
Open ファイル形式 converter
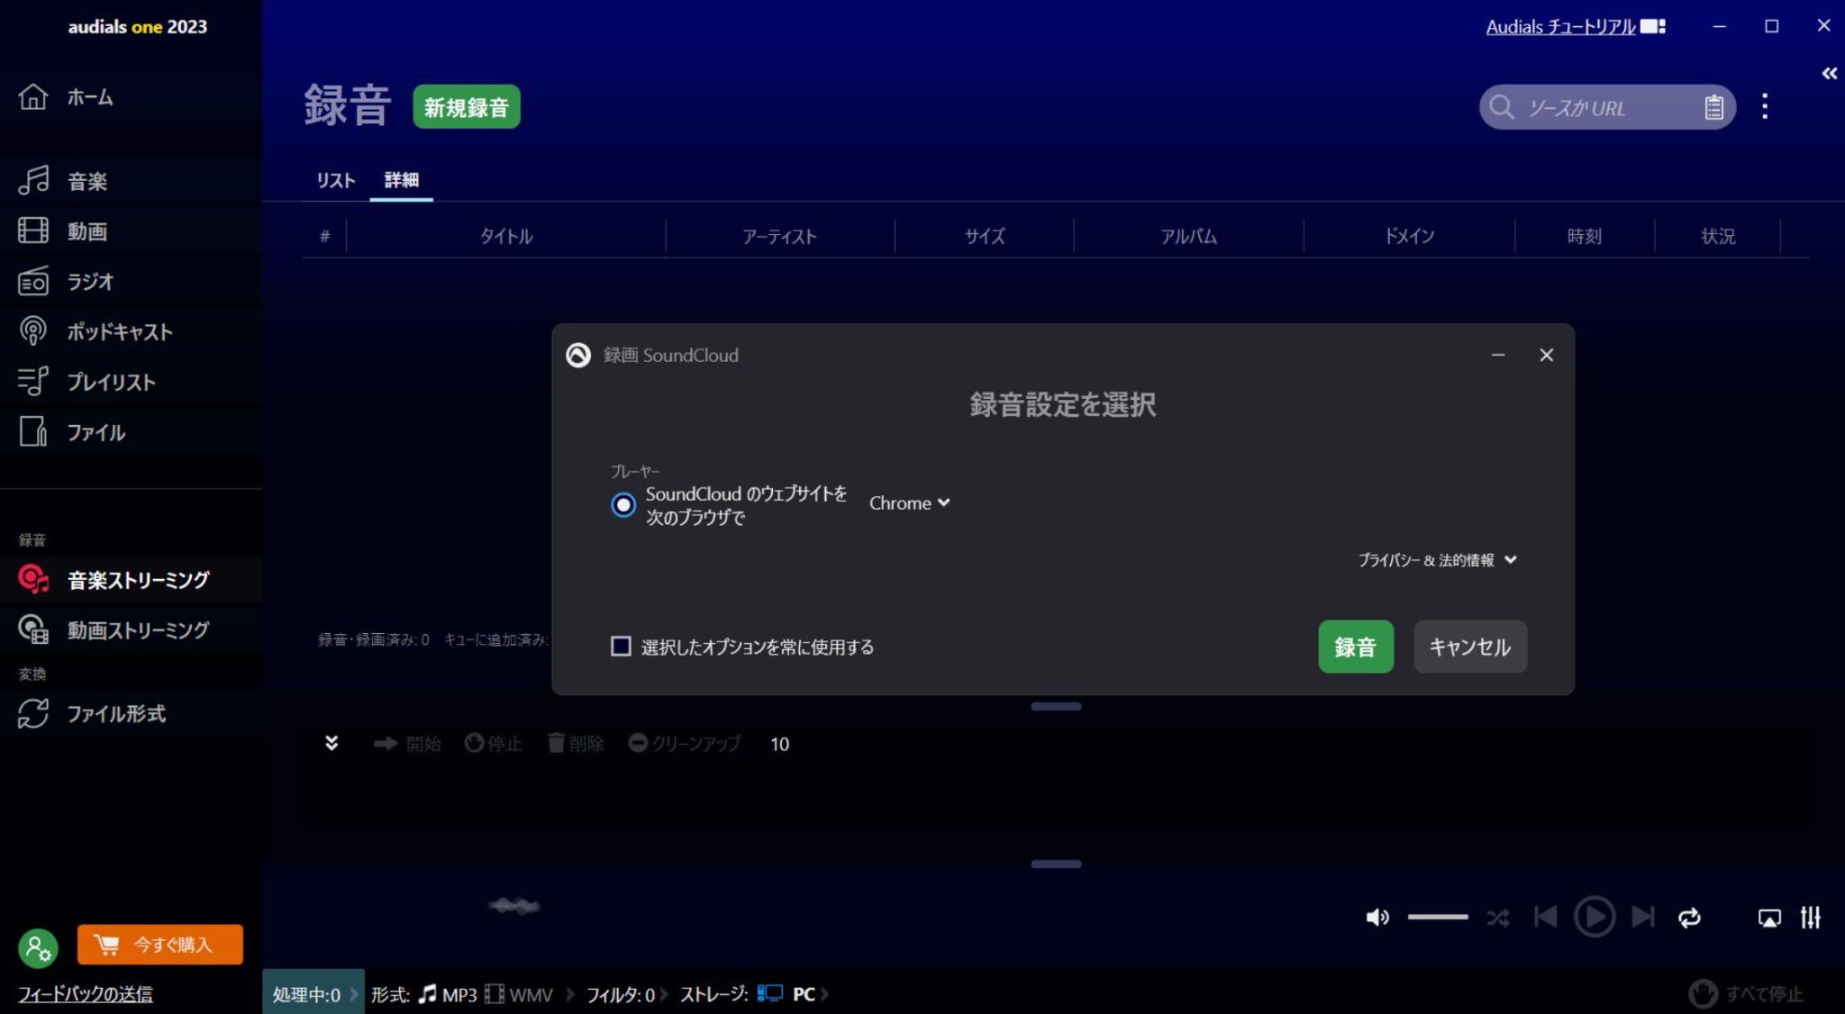click(x=92, y=714)
